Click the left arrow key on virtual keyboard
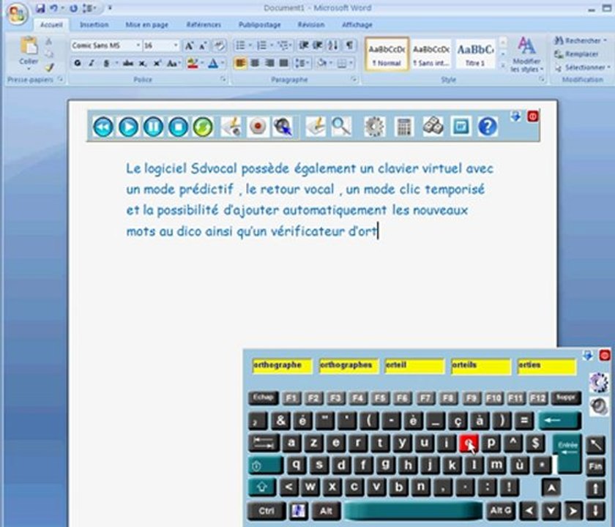Image resolution: width=615 pixels, height=527 pixels. pos(529,511)
